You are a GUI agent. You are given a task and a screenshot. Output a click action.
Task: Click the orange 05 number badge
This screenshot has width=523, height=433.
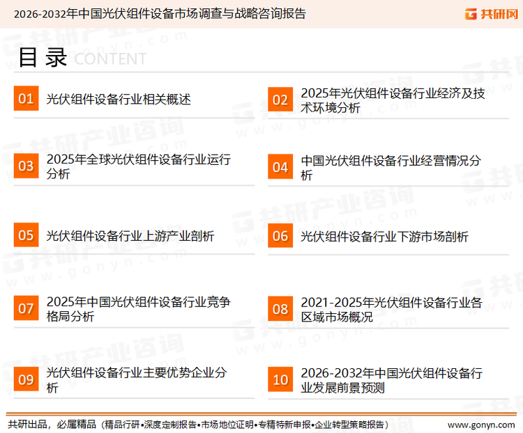tap(26, 235)
